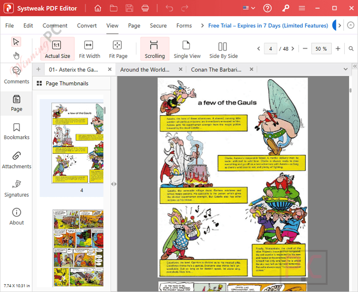Select the hand pan tool
The width and height of the screenshot is (358, 292).
tap(16, 55)
